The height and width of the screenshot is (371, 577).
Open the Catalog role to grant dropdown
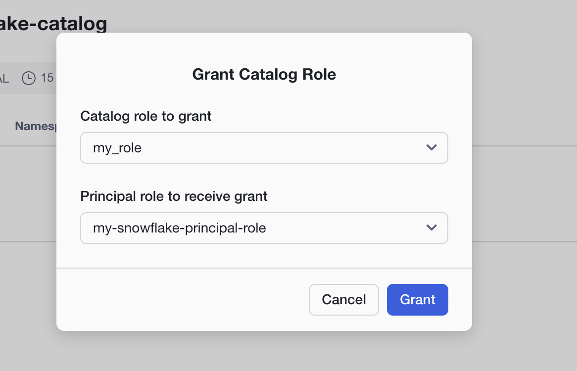point(264,148)
